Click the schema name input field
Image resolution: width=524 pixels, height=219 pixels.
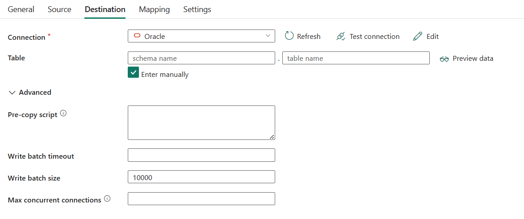(201, 58)
